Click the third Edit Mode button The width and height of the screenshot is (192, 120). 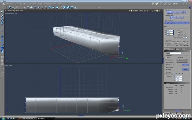tap(184, 12)
